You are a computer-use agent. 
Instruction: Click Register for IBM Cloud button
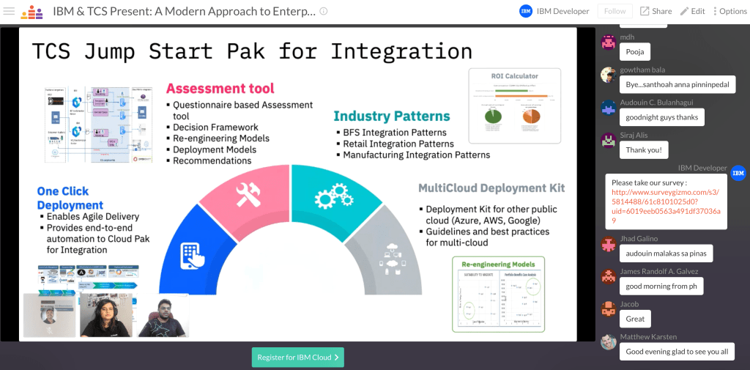[297, 358]
